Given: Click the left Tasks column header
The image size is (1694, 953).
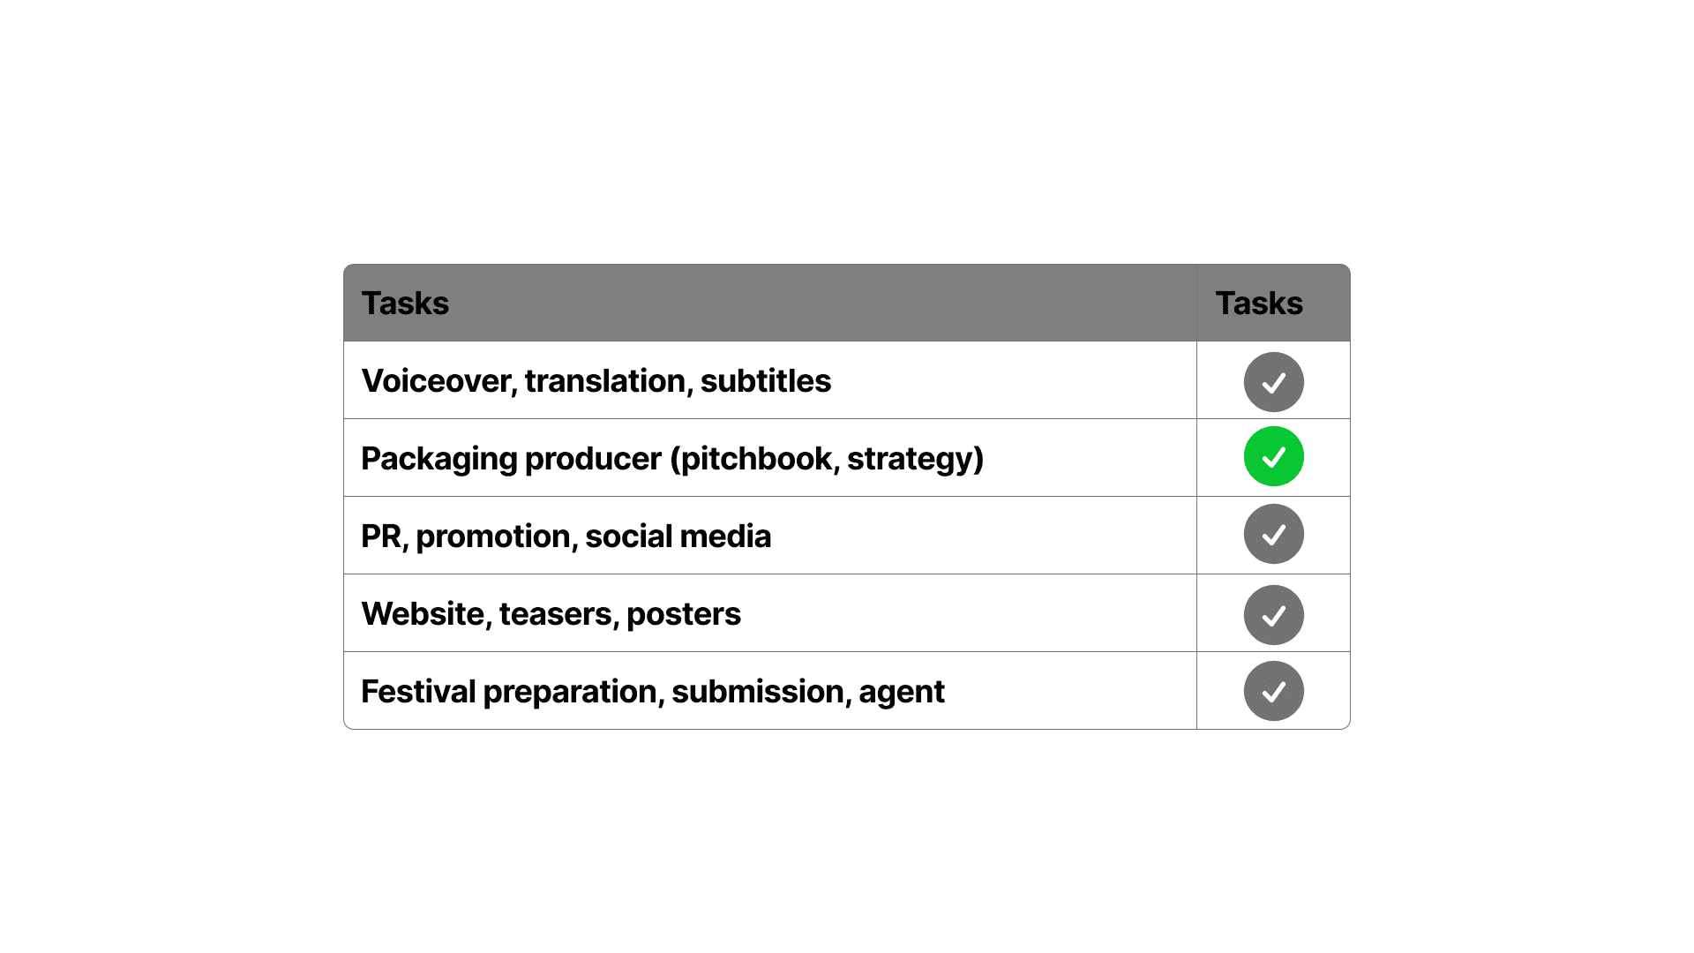Looking at the screenshot, I should [x=405, y=304].
